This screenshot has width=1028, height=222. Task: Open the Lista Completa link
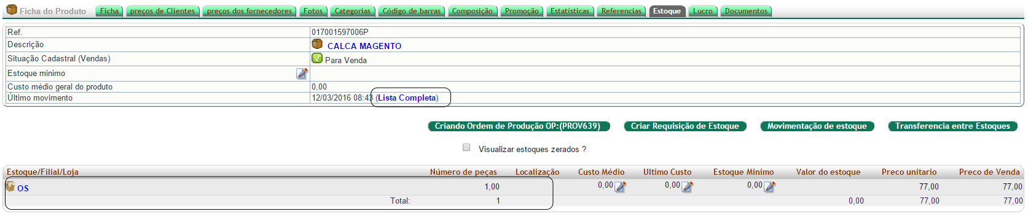pos(407,98)
